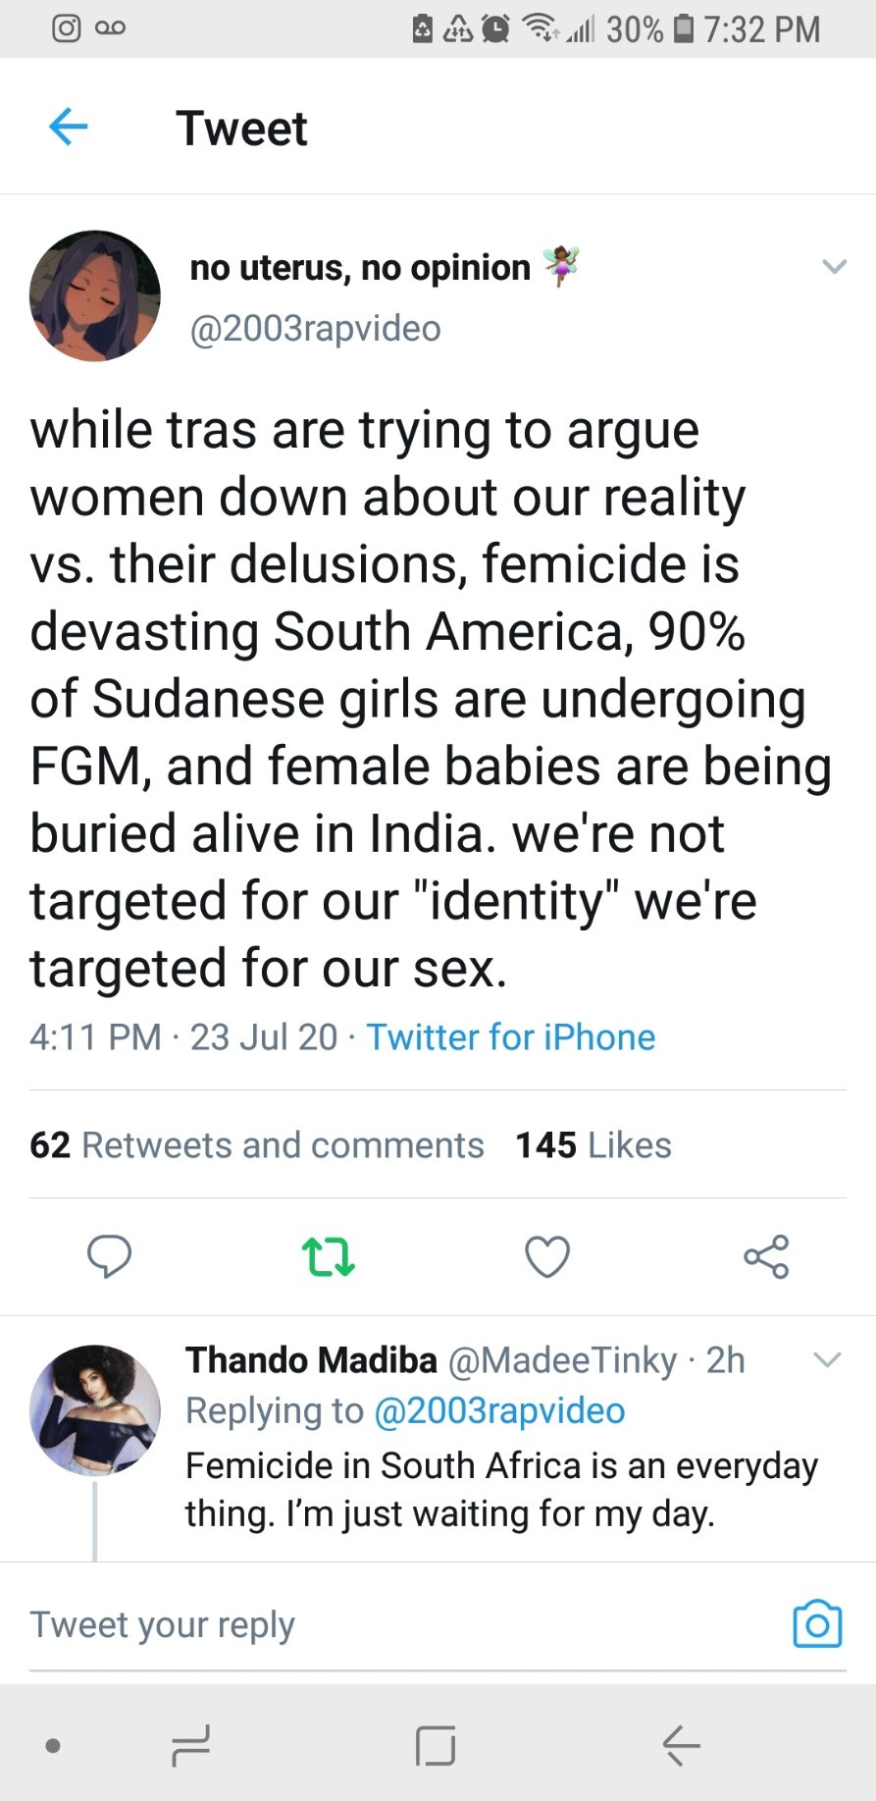This screenshot has width=876, height=1801.
Task: Open Thando Madiba's profile name
Action: click(311, 1360)
